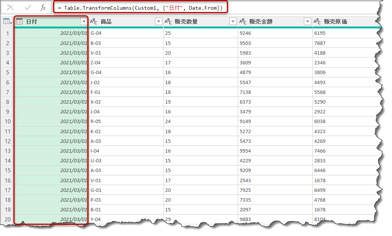Select product cell B-03
The height and width of the screenshot is (236, 392).
click(x=126, y=43)
